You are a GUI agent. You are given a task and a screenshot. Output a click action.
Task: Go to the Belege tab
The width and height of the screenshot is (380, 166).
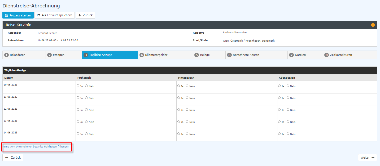(x=209, y=55)
